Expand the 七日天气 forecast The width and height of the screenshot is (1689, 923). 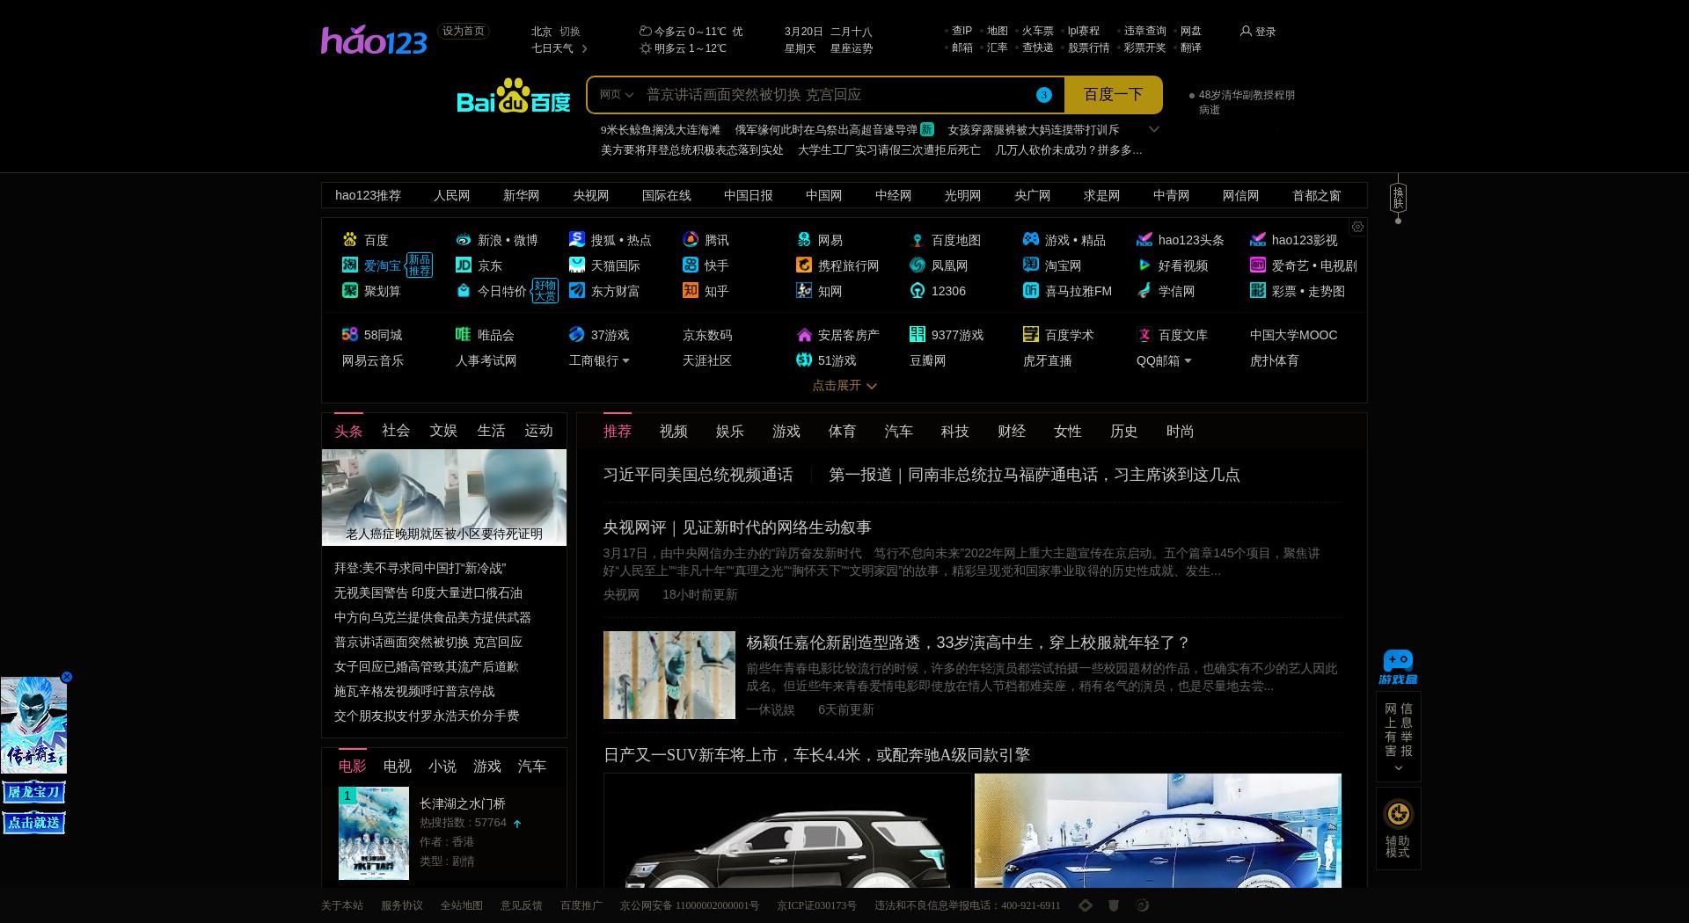point(559,48)
